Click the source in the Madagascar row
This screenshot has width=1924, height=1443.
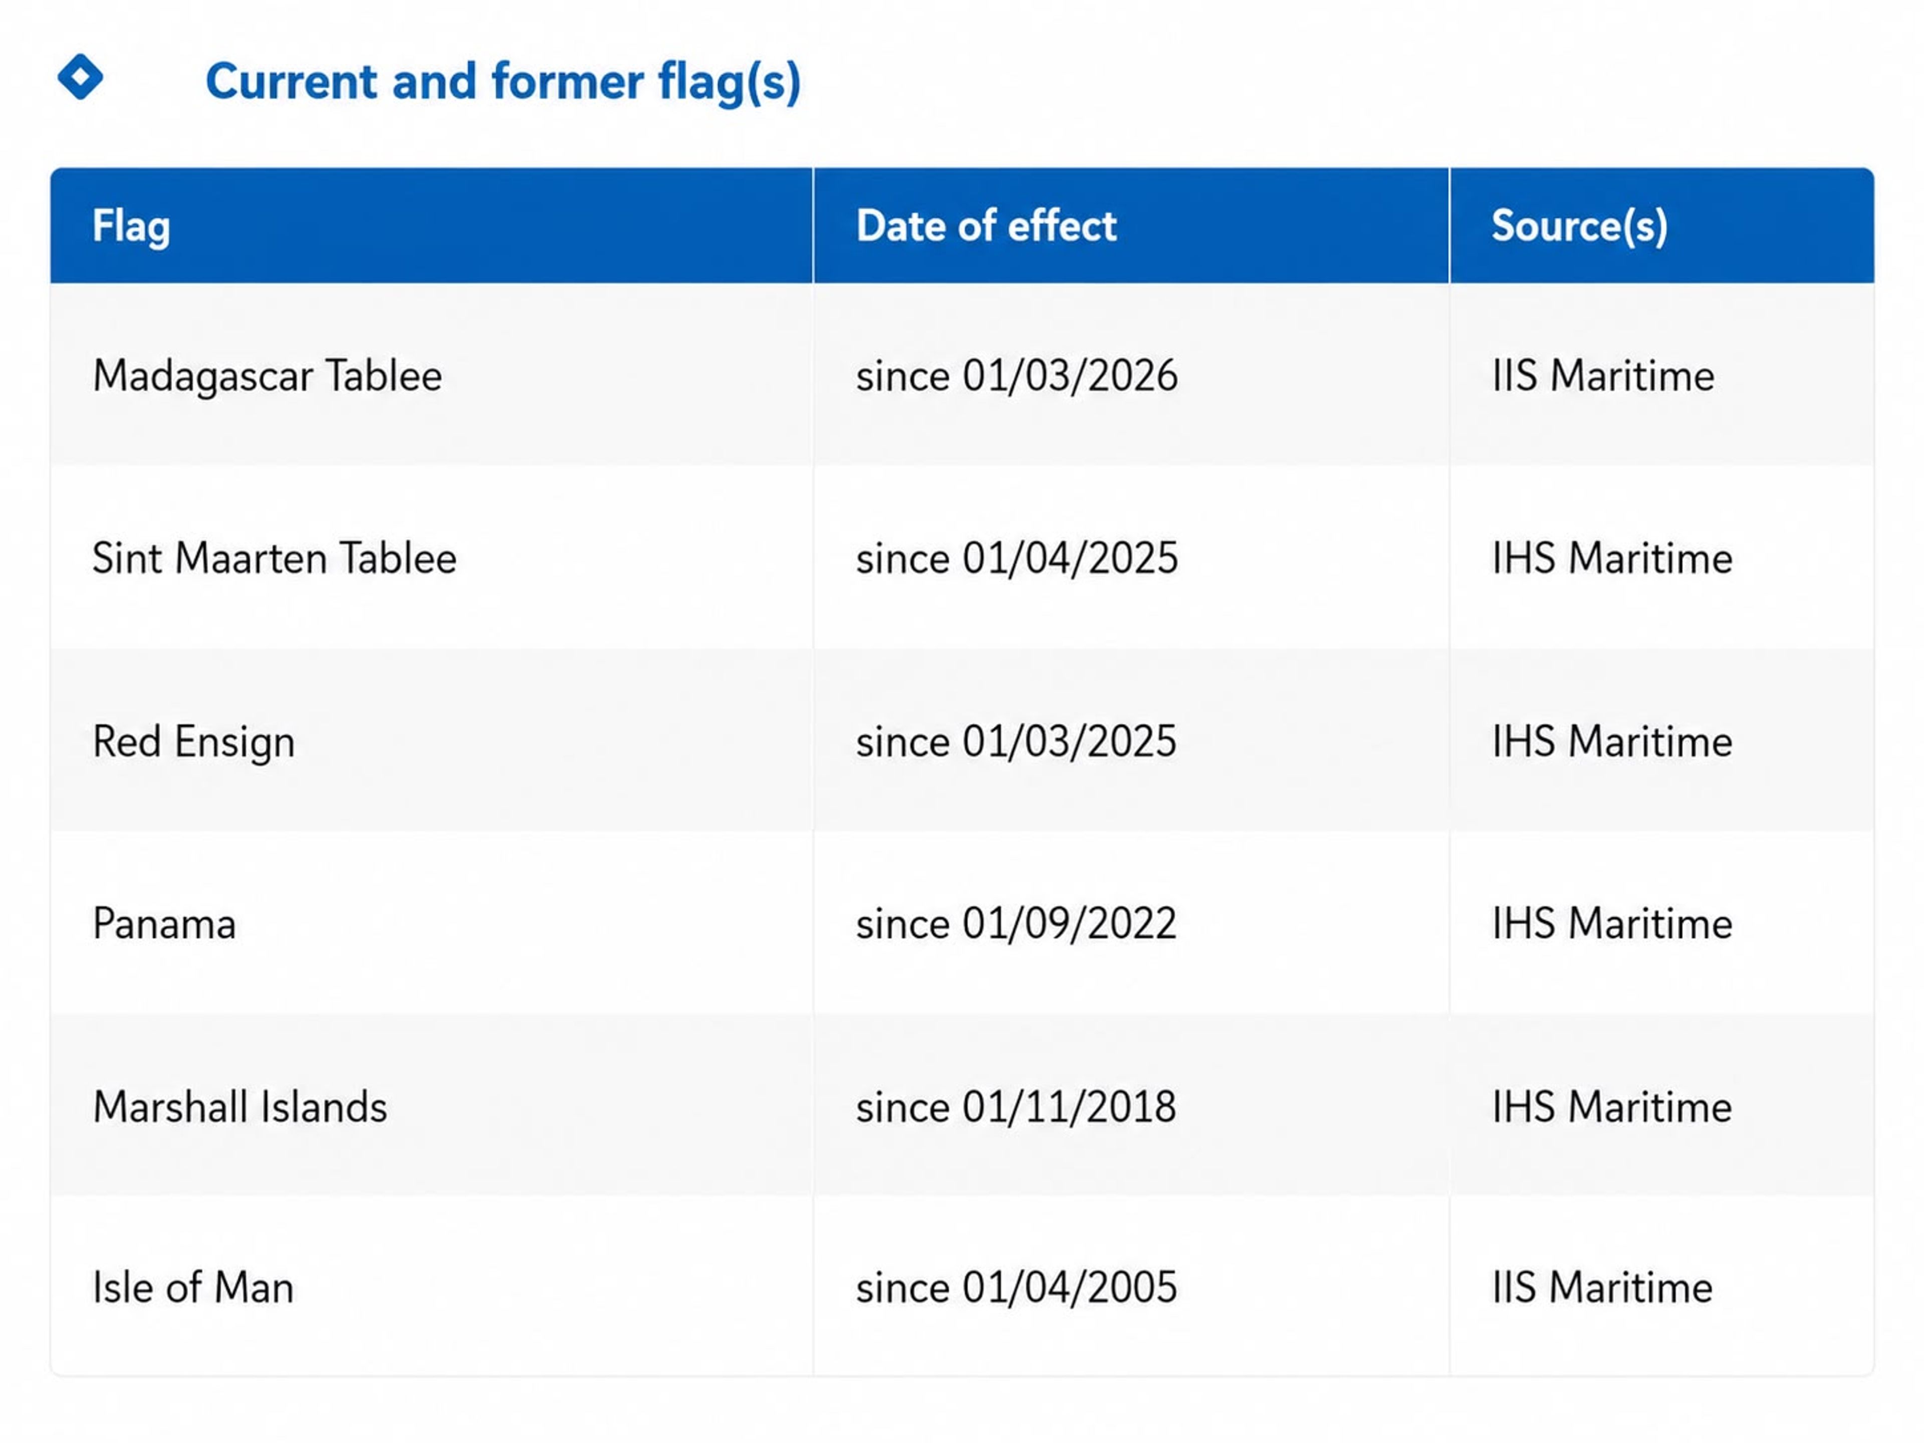tap(1603, 376)
